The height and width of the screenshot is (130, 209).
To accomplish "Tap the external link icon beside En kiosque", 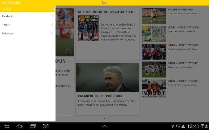I will (52, 34).
